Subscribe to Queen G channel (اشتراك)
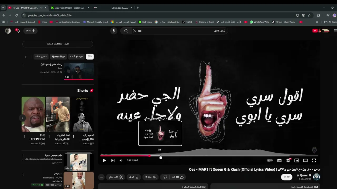 (x=287, y=177)
